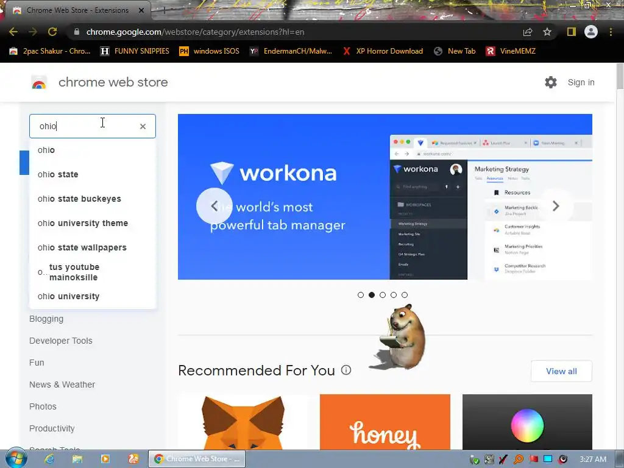Open the UC Browser taskbar icon
This screenshot has width=624, height=468.
(x=133, y=459)
